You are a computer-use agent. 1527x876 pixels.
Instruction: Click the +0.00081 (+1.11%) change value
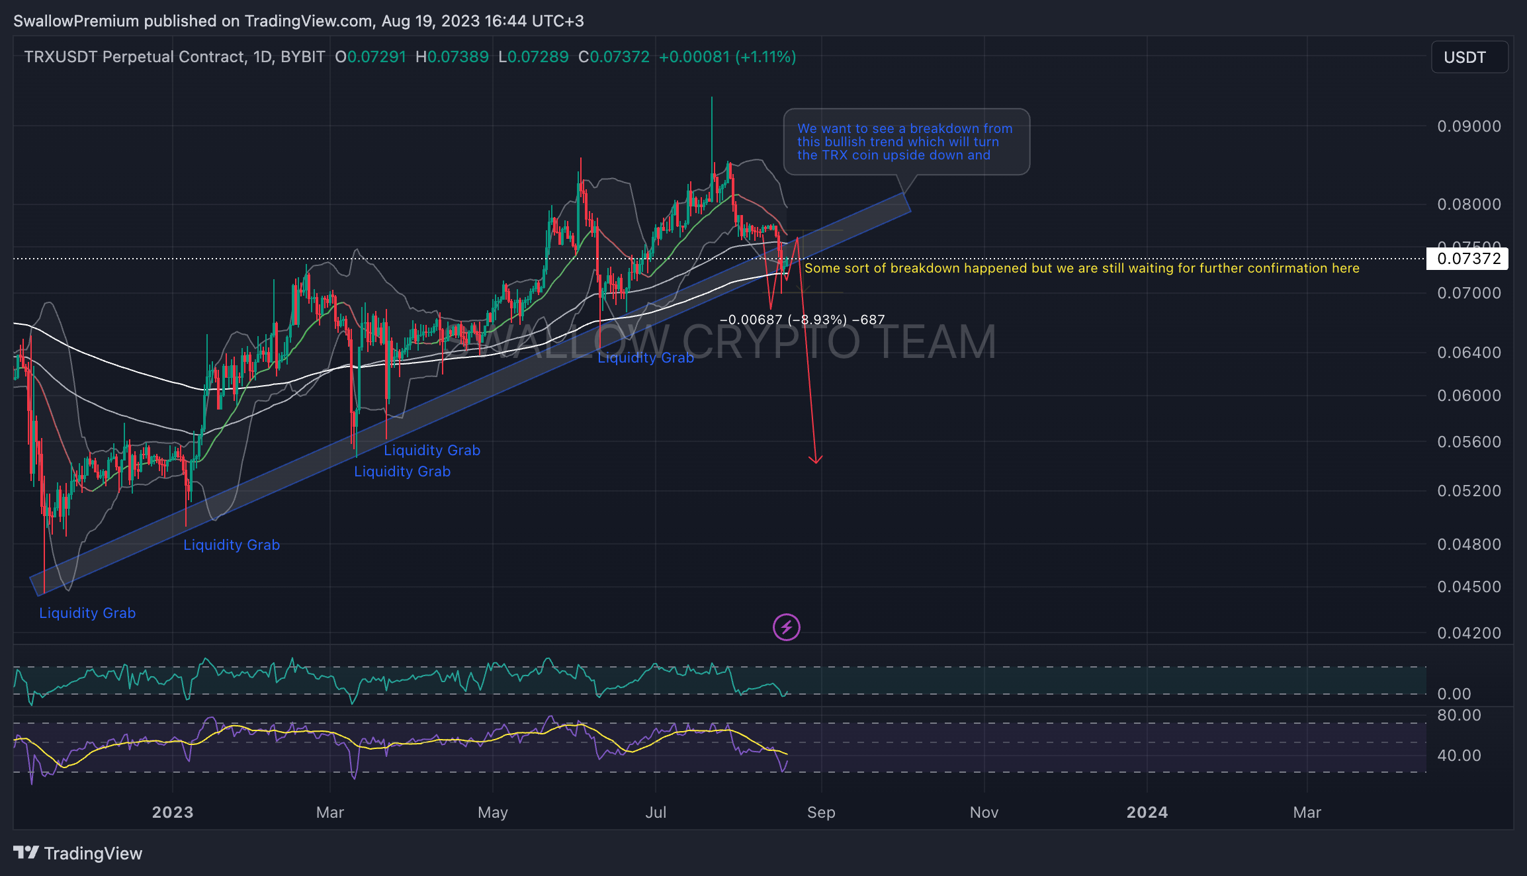[728, 57]
